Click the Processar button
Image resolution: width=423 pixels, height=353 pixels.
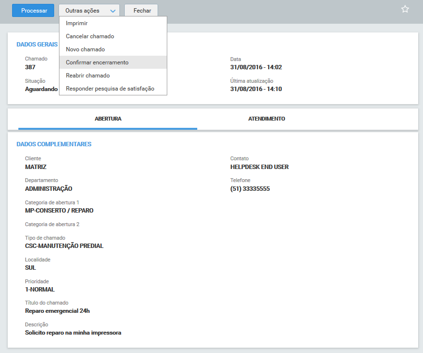pyautogui.click(x=33, y=10)
